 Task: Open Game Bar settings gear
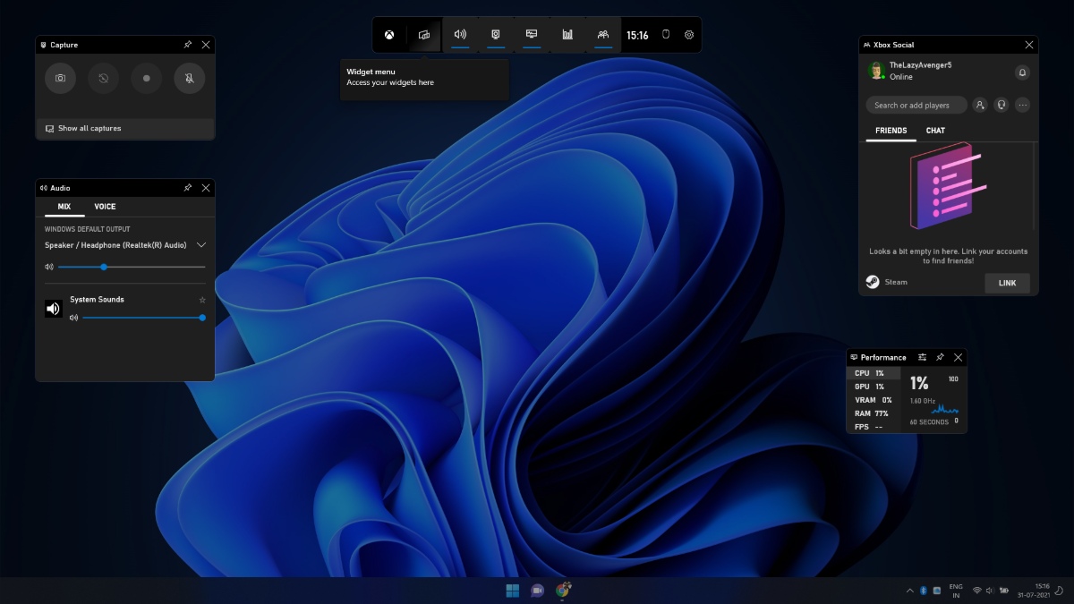(689, 35)
